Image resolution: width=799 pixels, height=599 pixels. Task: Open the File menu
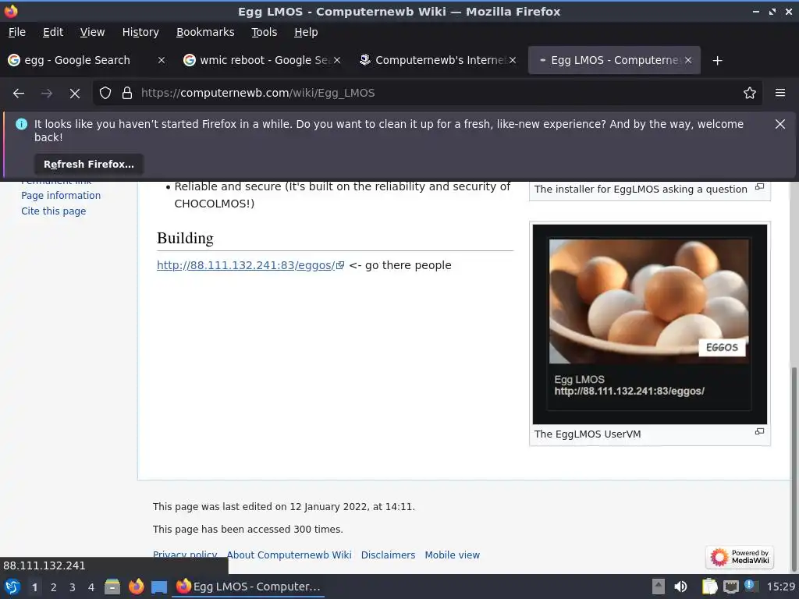tap(17, 32)
